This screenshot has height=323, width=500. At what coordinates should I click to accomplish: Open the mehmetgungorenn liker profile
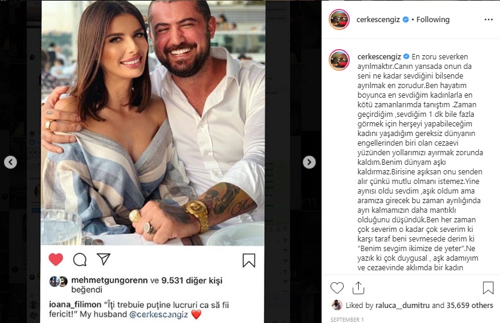click(110, 280)
